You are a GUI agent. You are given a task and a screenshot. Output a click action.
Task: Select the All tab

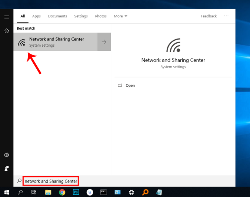click(23, 16)
